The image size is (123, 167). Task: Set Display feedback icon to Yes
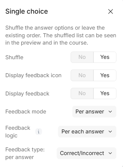coord(105,75)
